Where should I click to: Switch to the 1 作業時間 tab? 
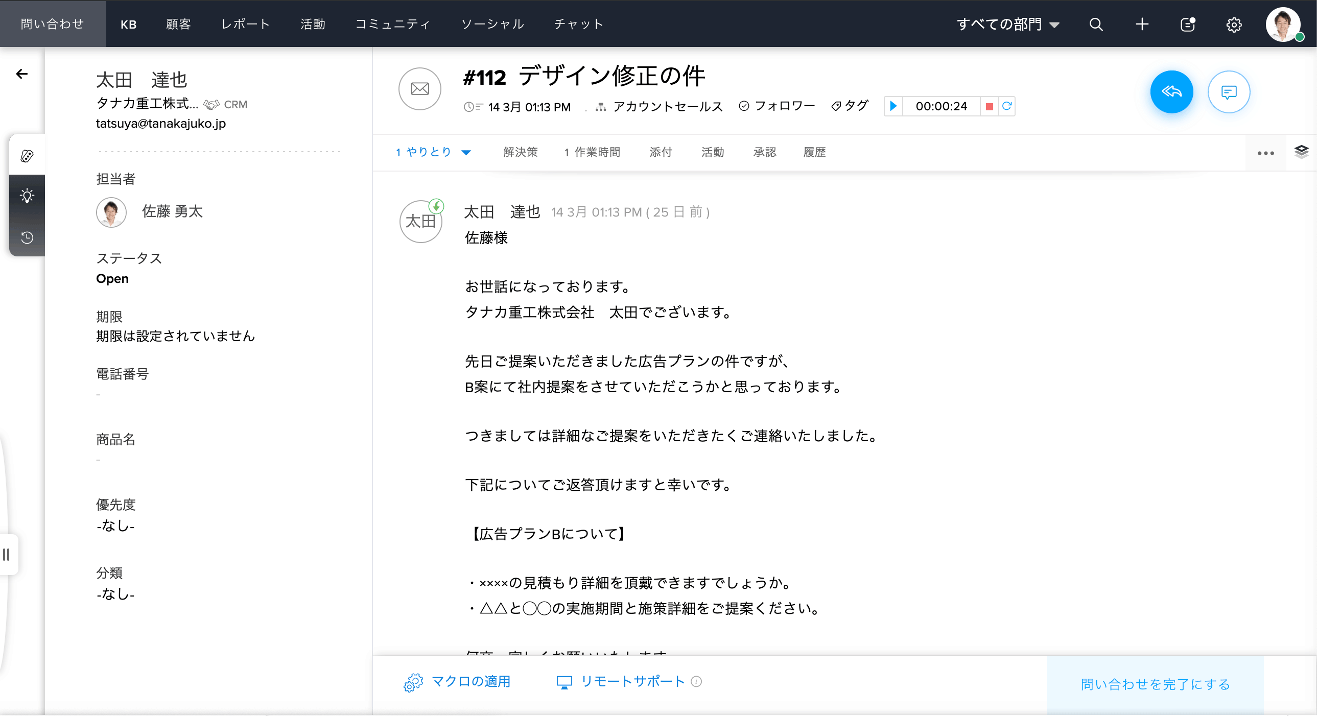pos(592,152)
